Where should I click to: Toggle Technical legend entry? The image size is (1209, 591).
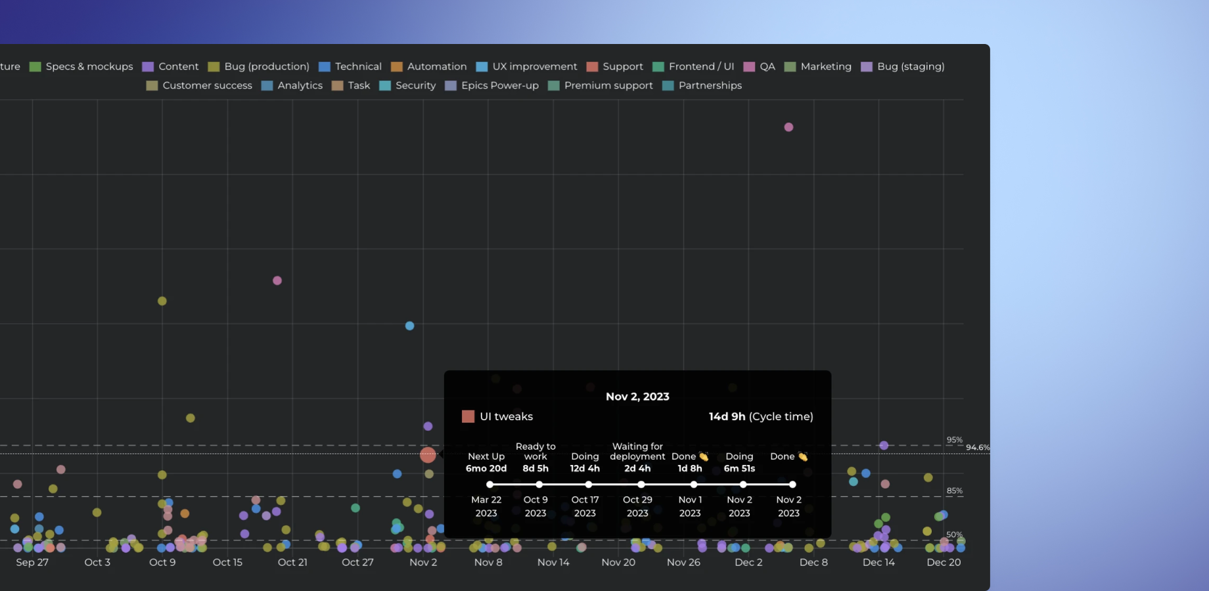(350, 66)
